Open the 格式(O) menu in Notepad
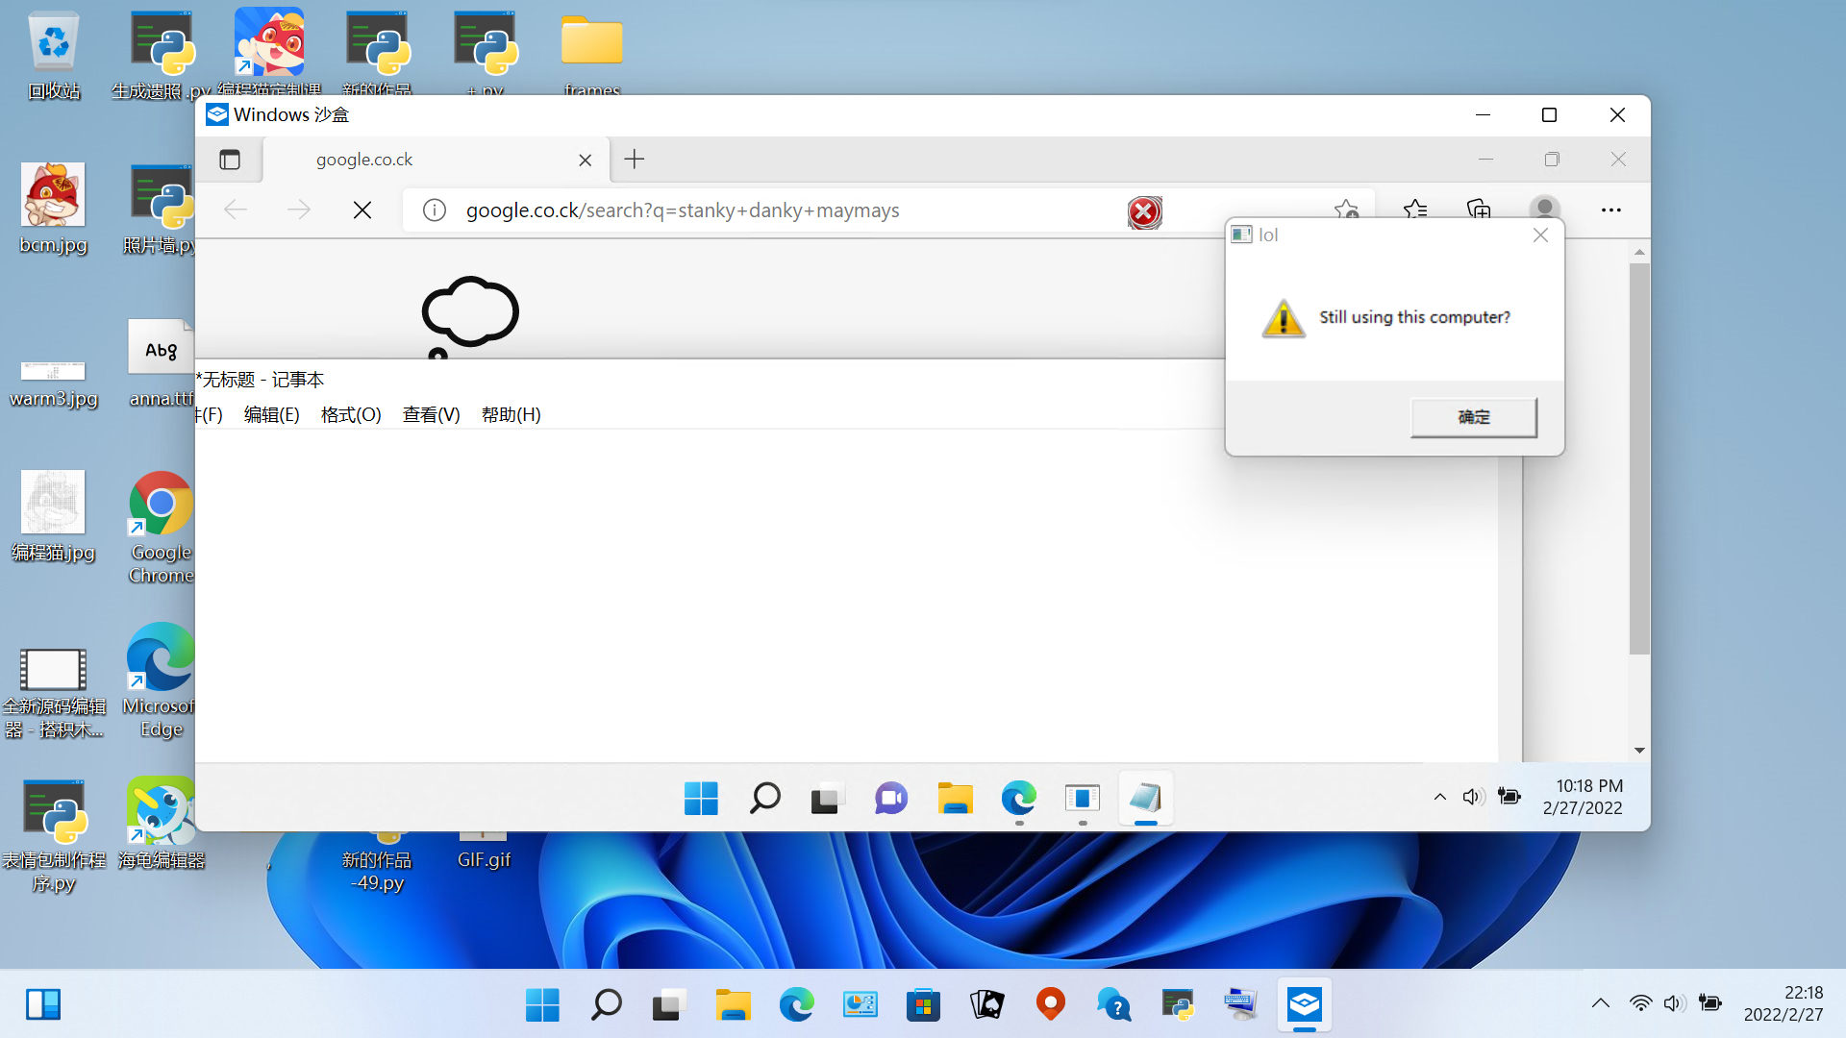The image size is (1846, 1038). click(x=351, y=414)
